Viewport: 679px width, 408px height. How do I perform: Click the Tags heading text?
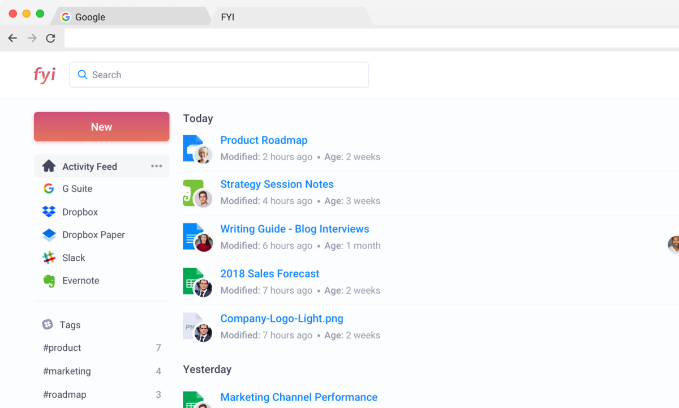[70, 325]
